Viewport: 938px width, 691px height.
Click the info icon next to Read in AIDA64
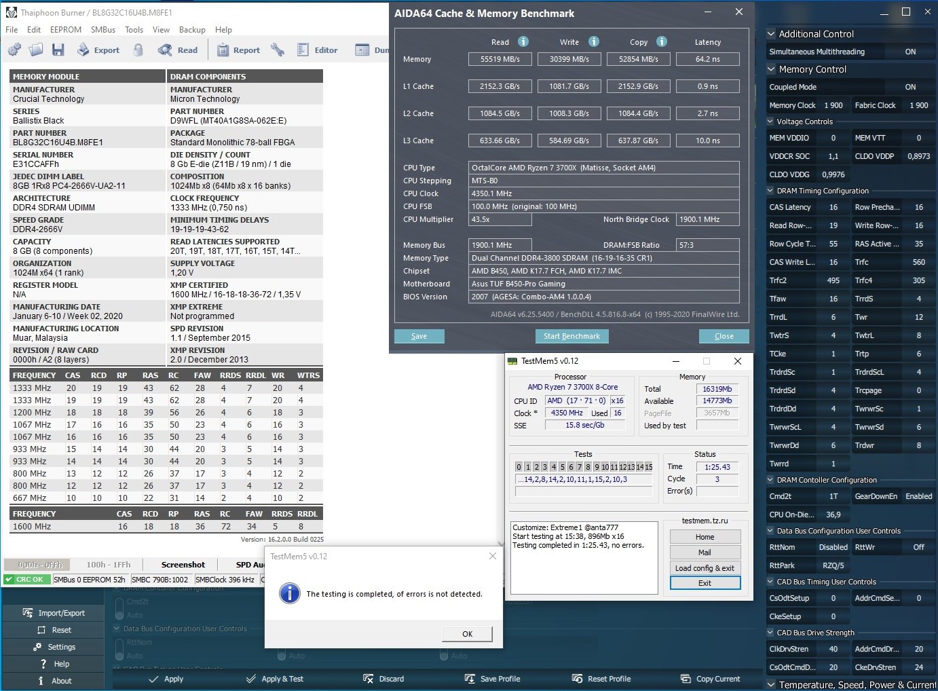pyautogui.click(x=523, y=41)
